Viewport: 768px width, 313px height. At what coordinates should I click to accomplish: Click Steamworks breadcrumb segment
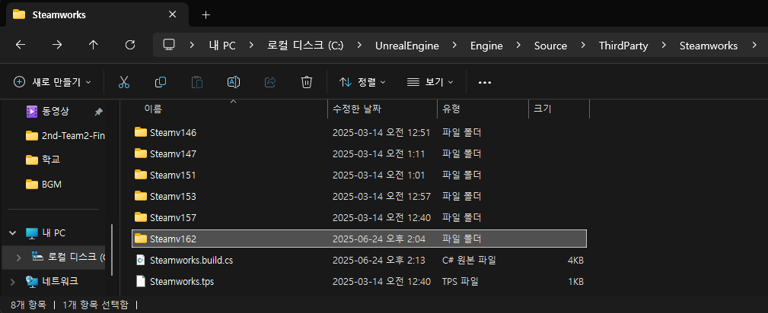(x=709, y=46)
